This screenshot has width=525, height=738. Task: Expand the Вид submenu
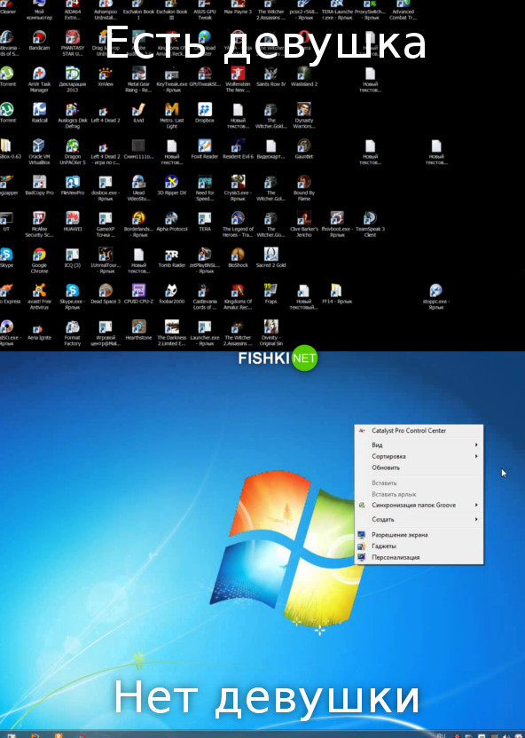point(419,444)
